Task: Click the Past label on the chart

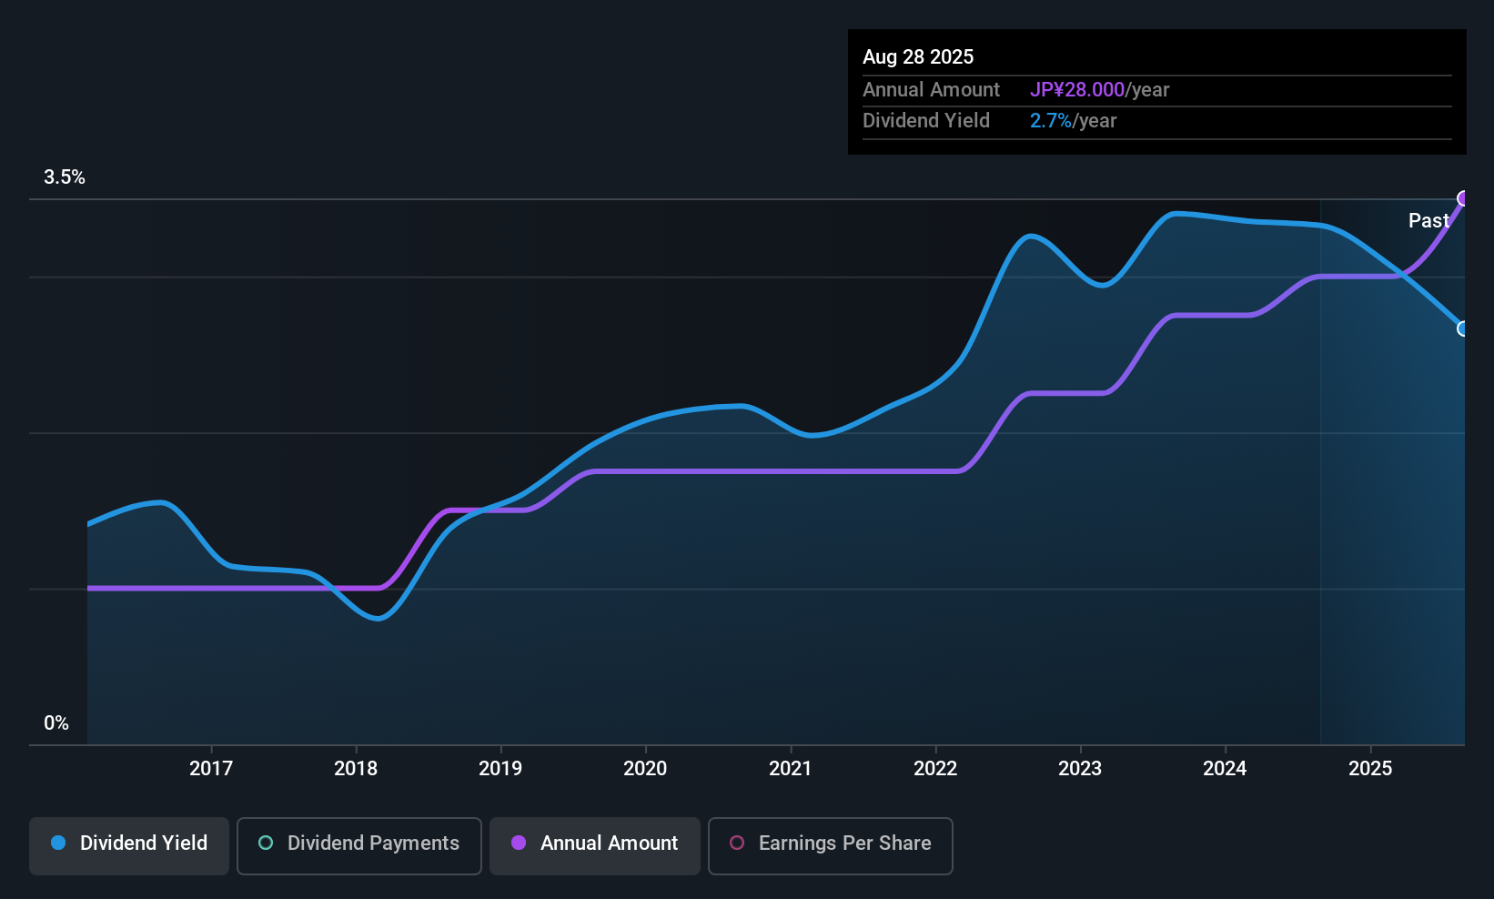Action: click(1428, 220)
